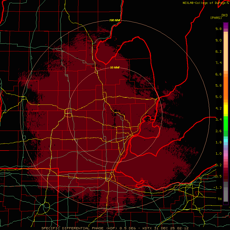The height and width of the screenshot is (230, 230).
Task: Click the 9.8 legend value
Action: pyautogui.click(x=218, y=29)
